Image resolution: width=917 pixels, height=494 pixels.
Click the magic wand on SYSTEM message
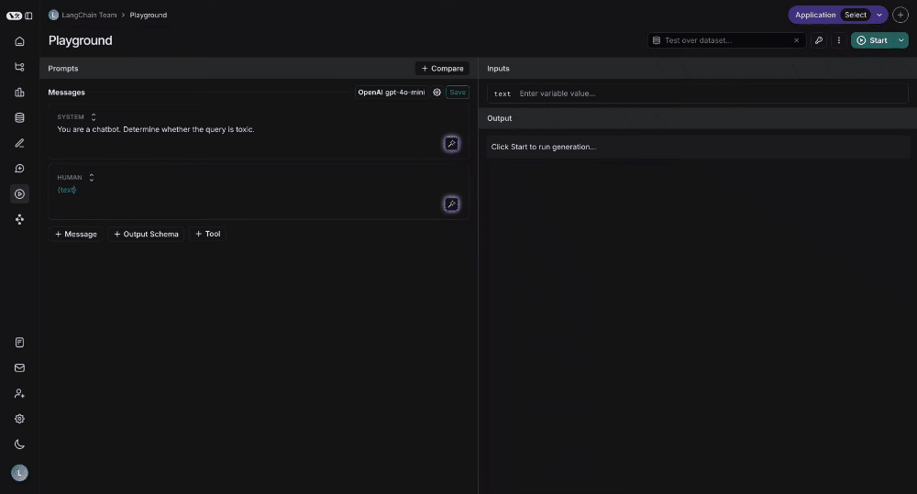pos(451,144)
